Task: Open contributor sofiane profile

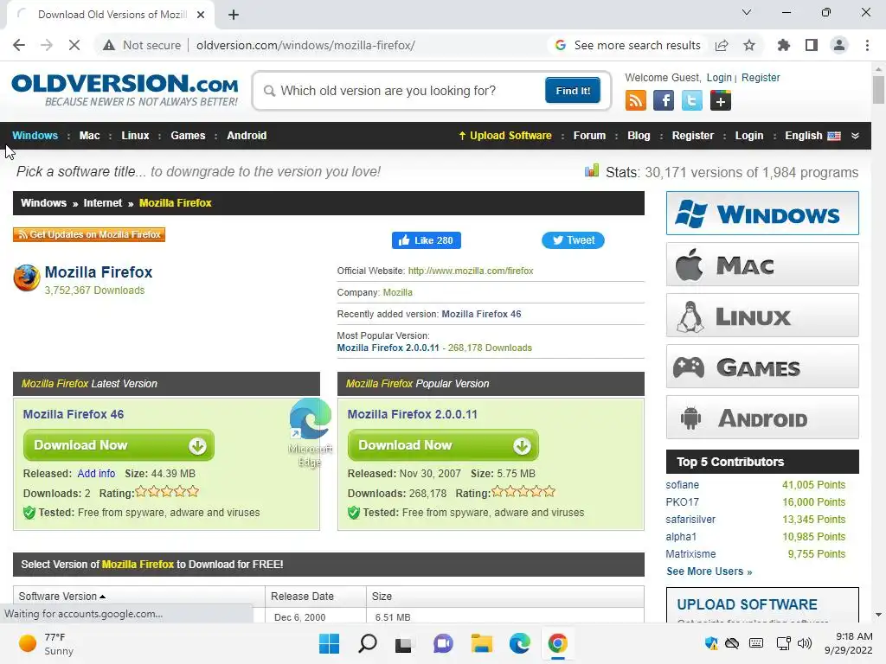Action: click(x=682, y=485)
